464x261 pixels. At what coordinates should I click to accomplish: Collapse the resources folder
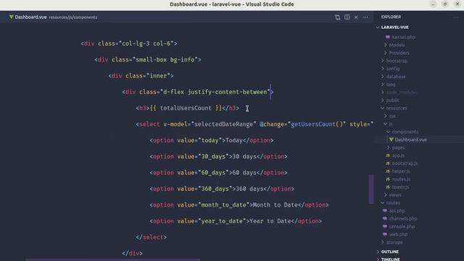(383, 108)
